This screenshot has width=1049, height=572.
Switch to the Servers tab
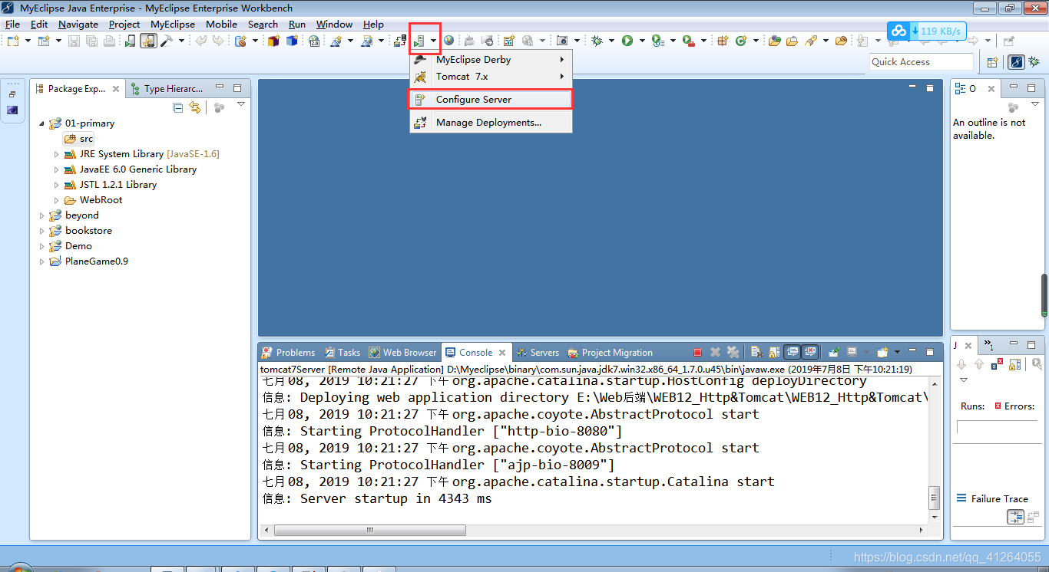coord(537,353)
